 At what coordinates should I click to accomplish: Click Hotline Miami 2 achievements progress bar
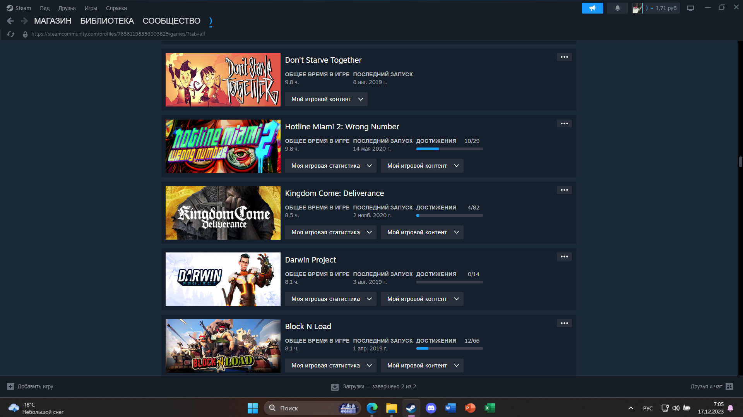coord(449,149)
